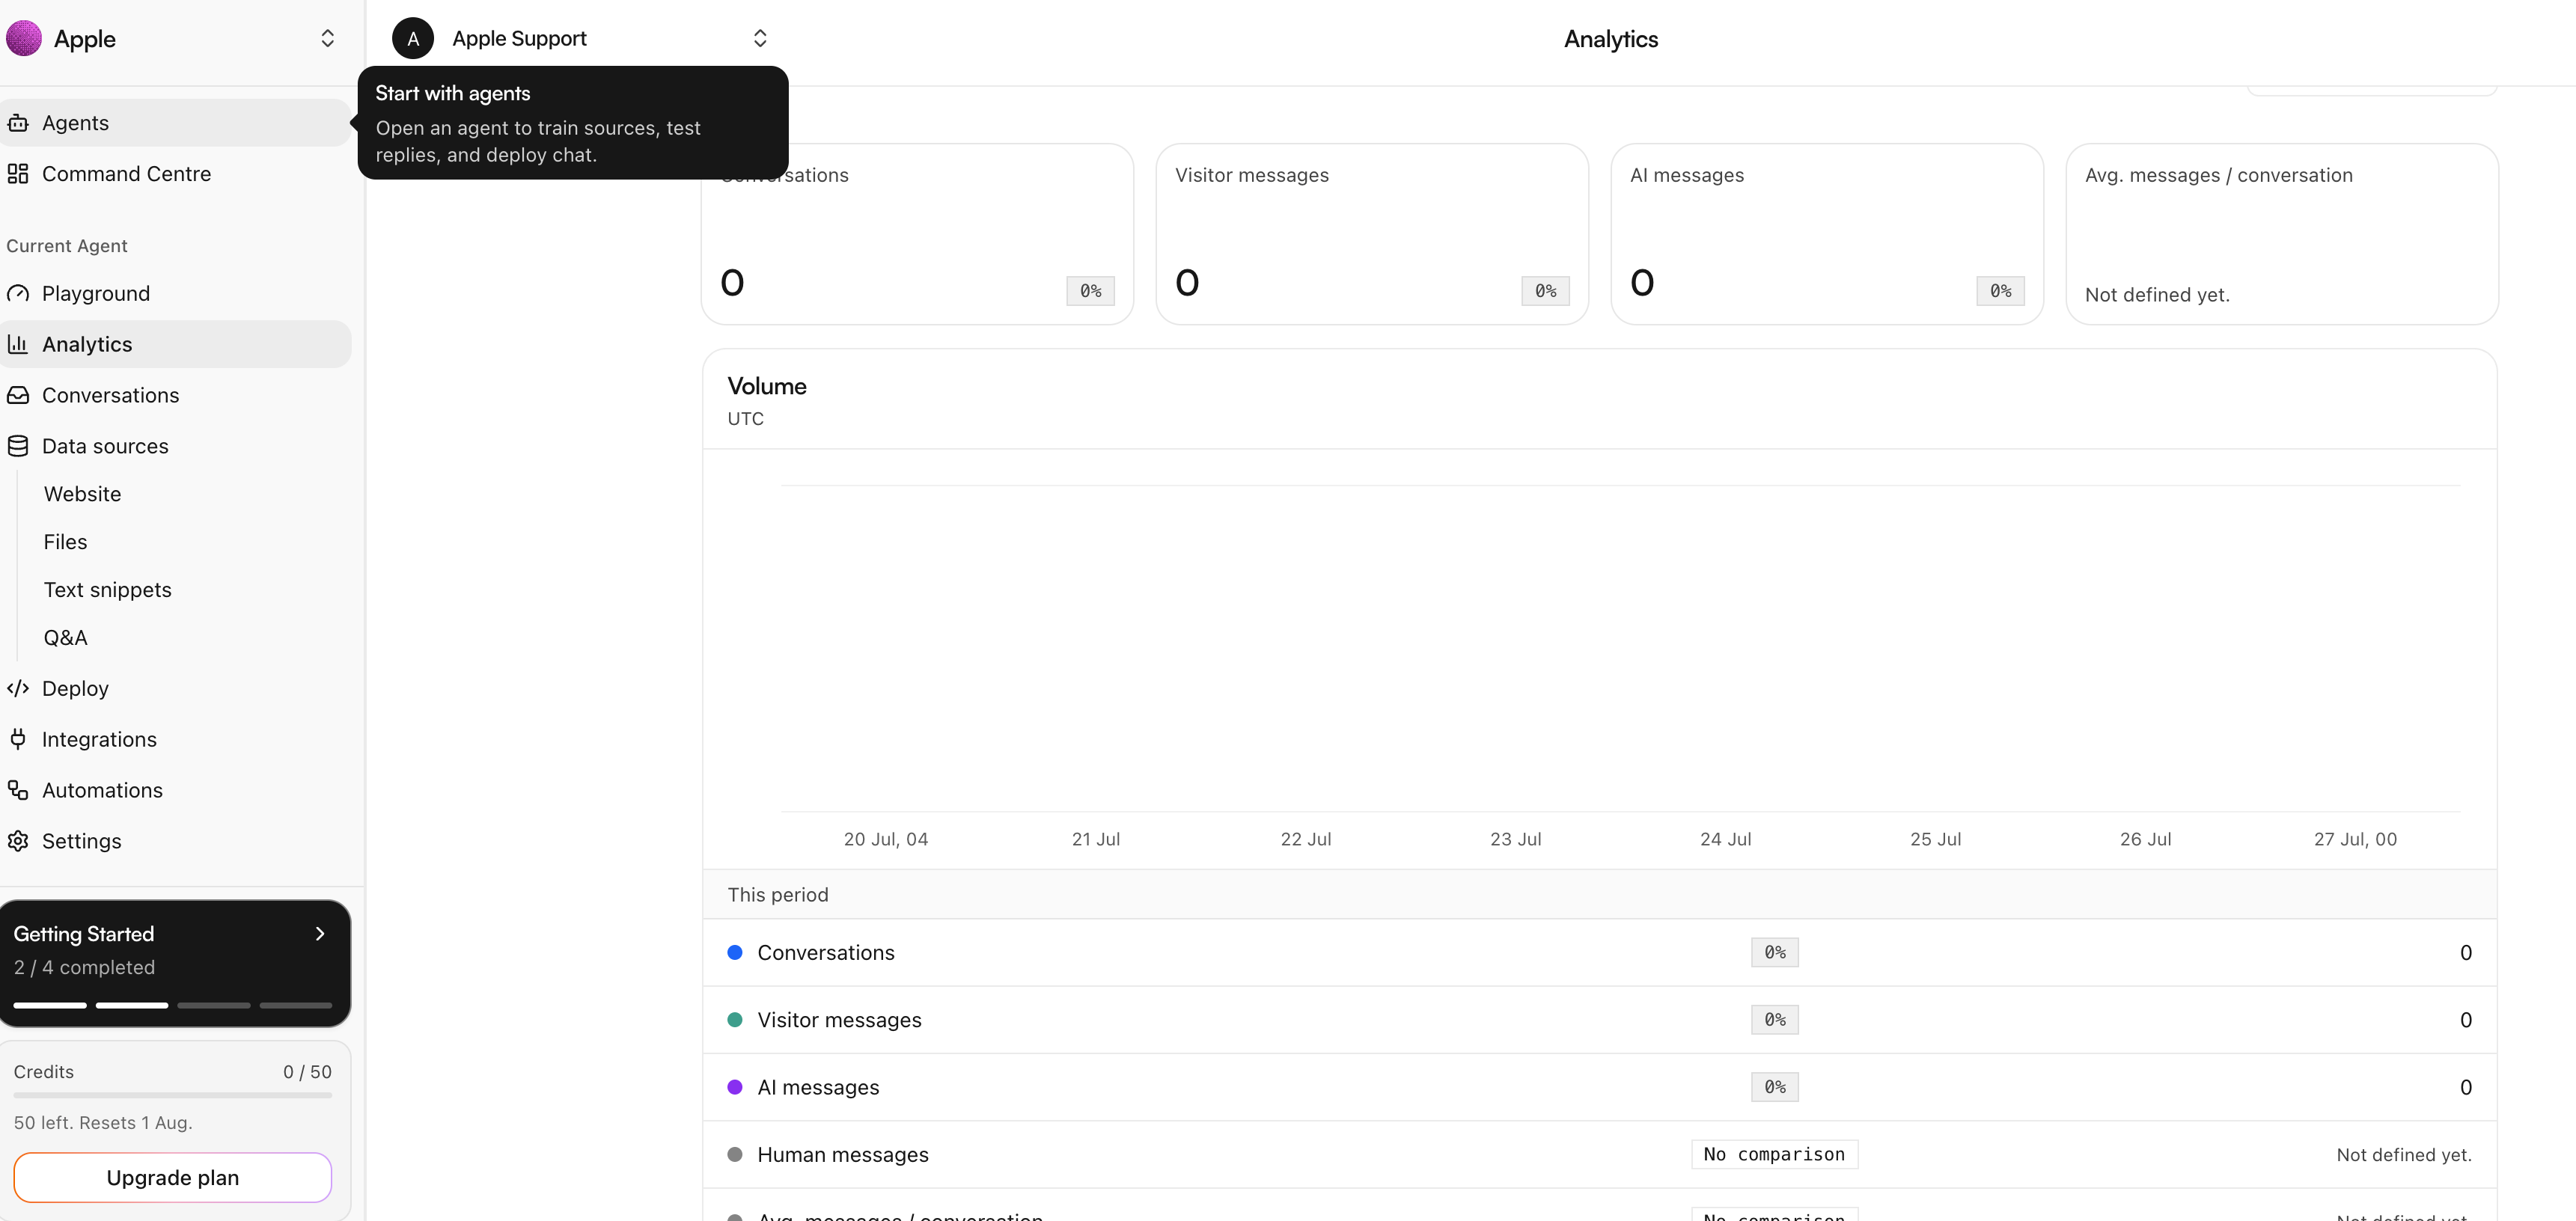Open the Apple Support agent selector chevrons
The height and width of the screenshot is (1221, 2576).
point(760,38)
